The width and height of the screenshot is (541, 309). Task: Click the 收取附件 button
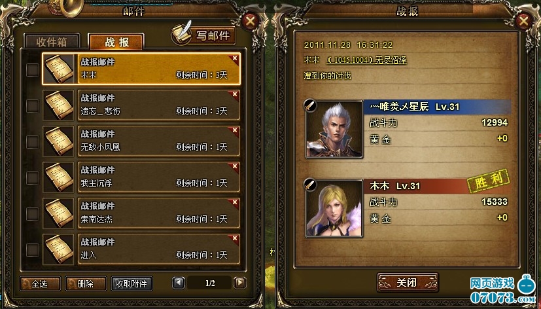tap(131, 284)
